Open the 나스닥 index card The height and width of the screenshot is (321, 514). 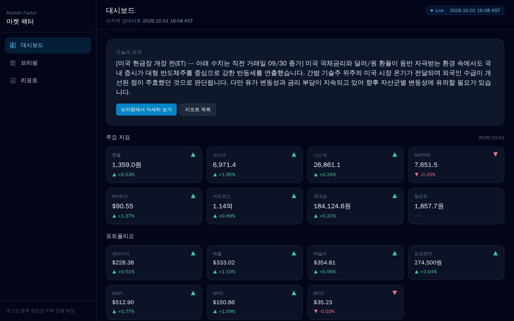coord(355,165)
